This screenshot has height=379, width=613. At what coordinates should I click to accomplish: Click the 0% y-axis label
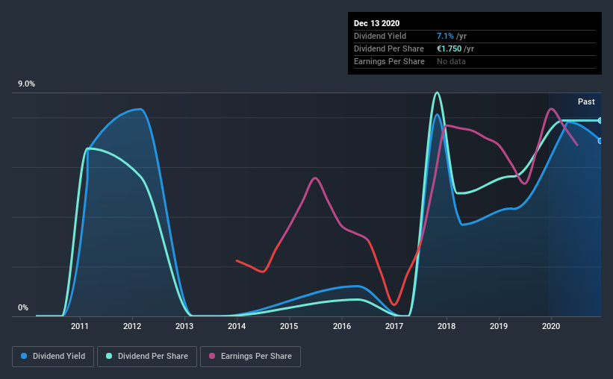click(x=23, y=308)
